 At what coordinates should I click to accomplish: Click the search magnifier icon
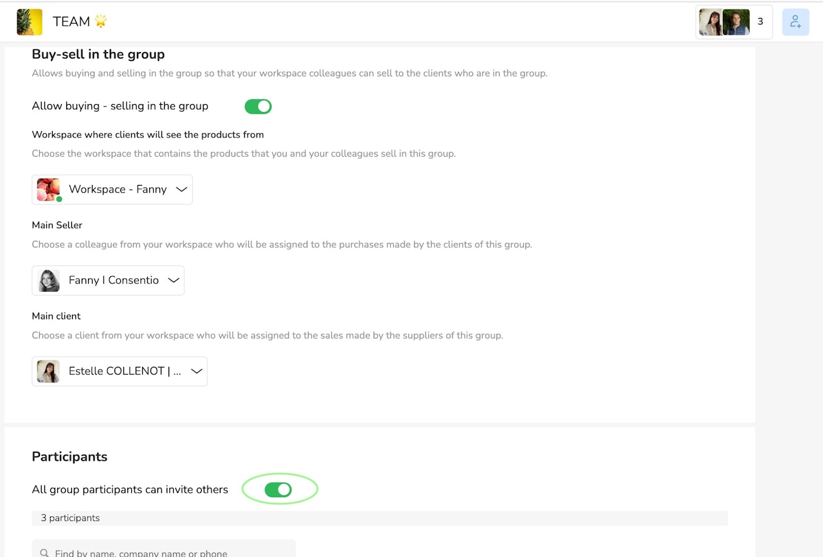click(x=44, y=553)
